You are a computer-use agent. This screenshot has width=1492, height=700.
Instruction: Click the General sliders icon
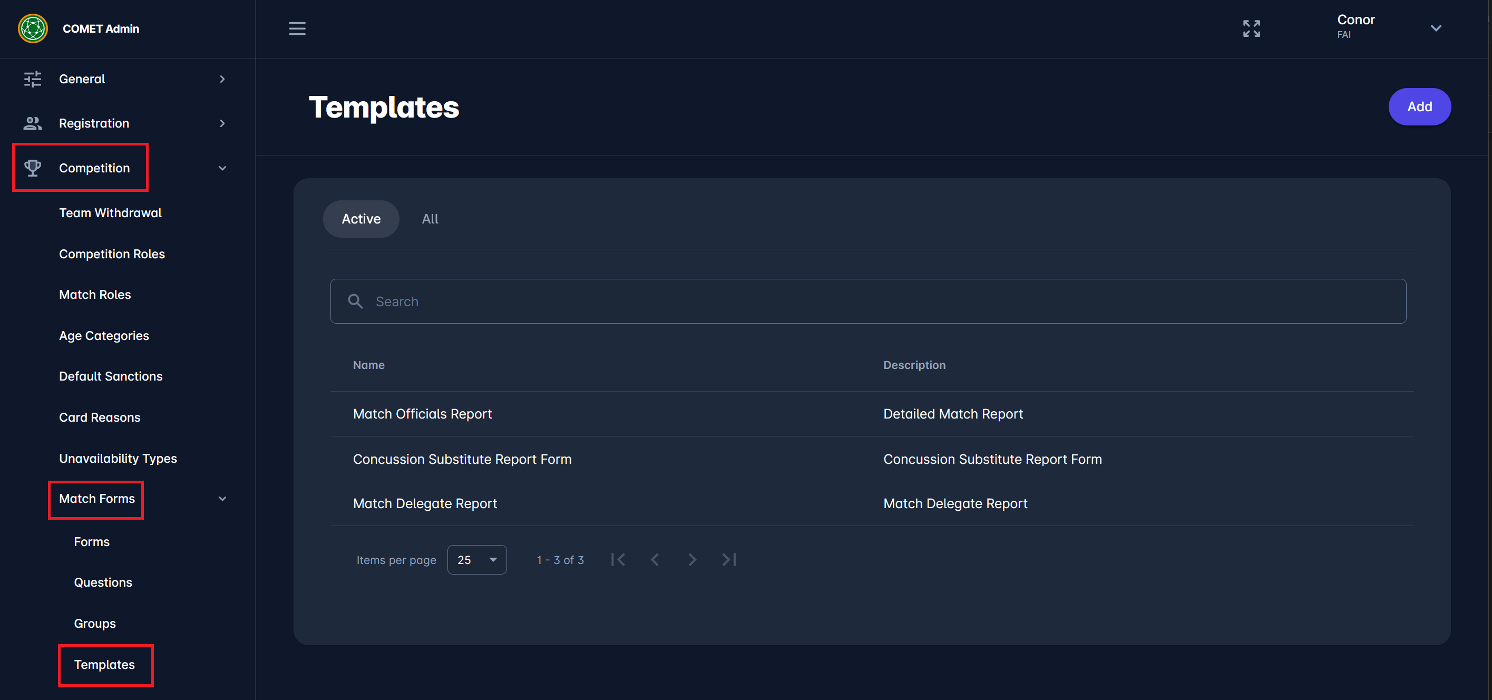point(33,79)
